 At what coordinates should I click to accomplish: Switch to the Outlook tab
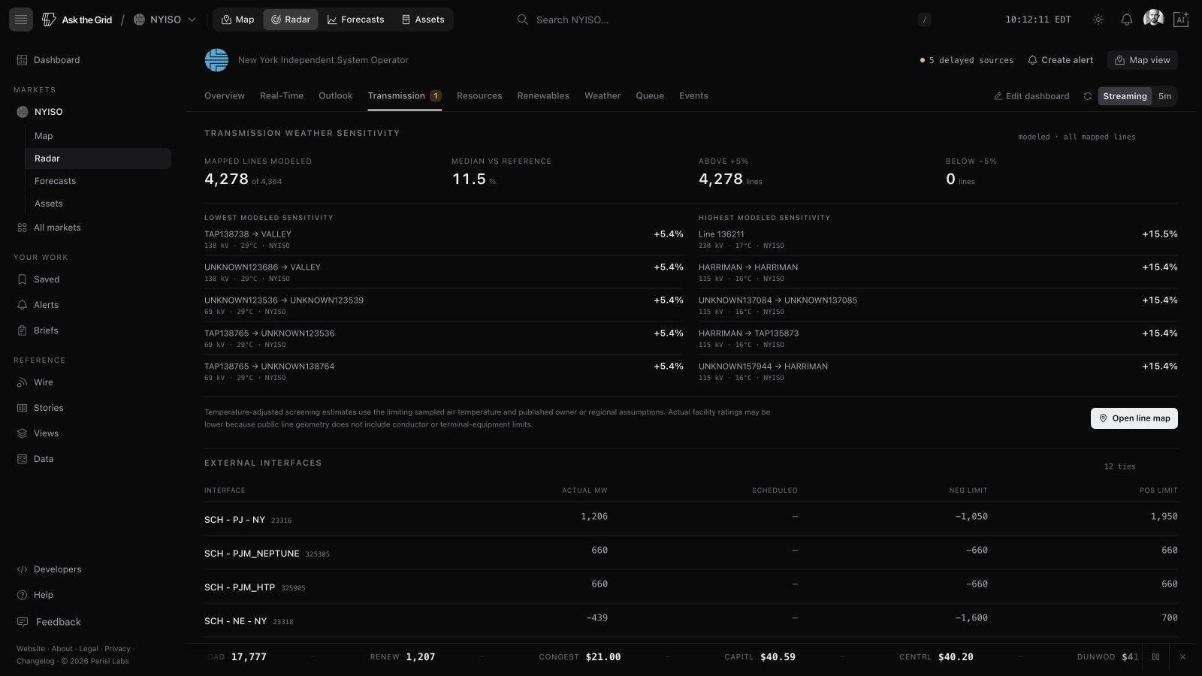point(335,96)
